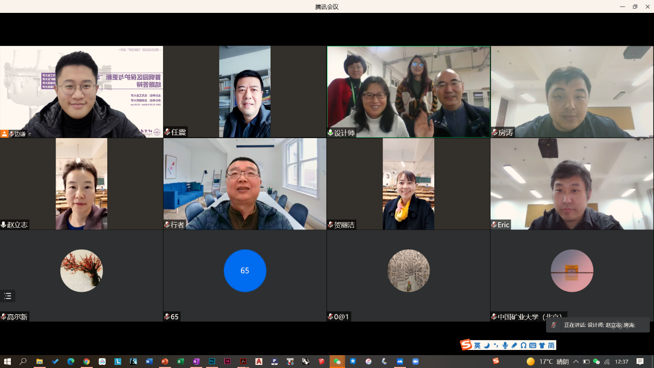
Task: Switch to Photoshop in the taskbar
Action: click(211, 362)
